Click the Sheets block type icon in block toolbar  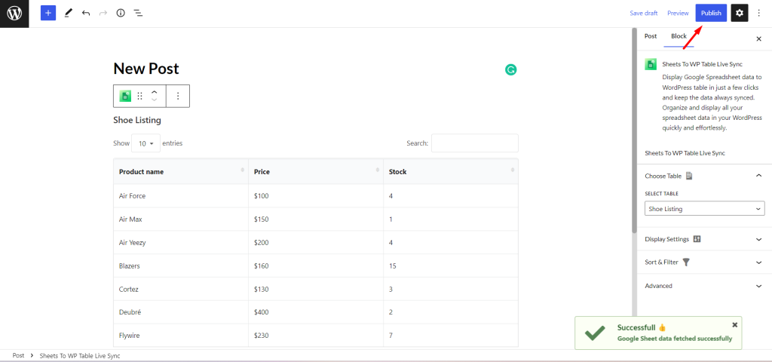click(x=126, y=96)
